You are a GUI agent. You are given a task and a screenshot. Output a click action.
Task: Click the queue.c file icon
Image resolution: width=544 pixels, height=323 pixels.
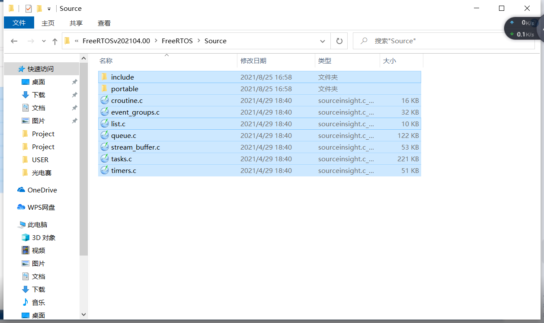(105, 135)
